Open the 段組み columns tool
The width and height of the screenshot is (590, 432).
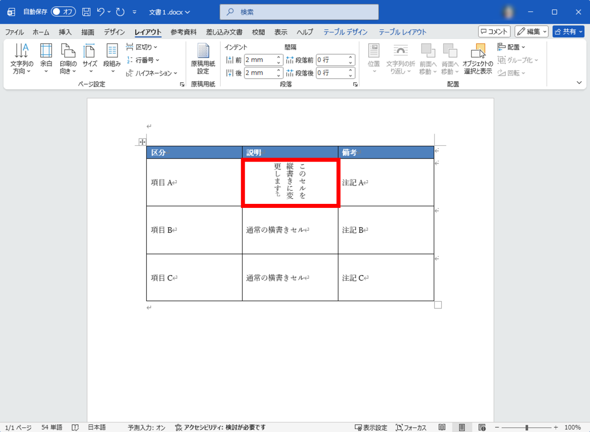112,59
